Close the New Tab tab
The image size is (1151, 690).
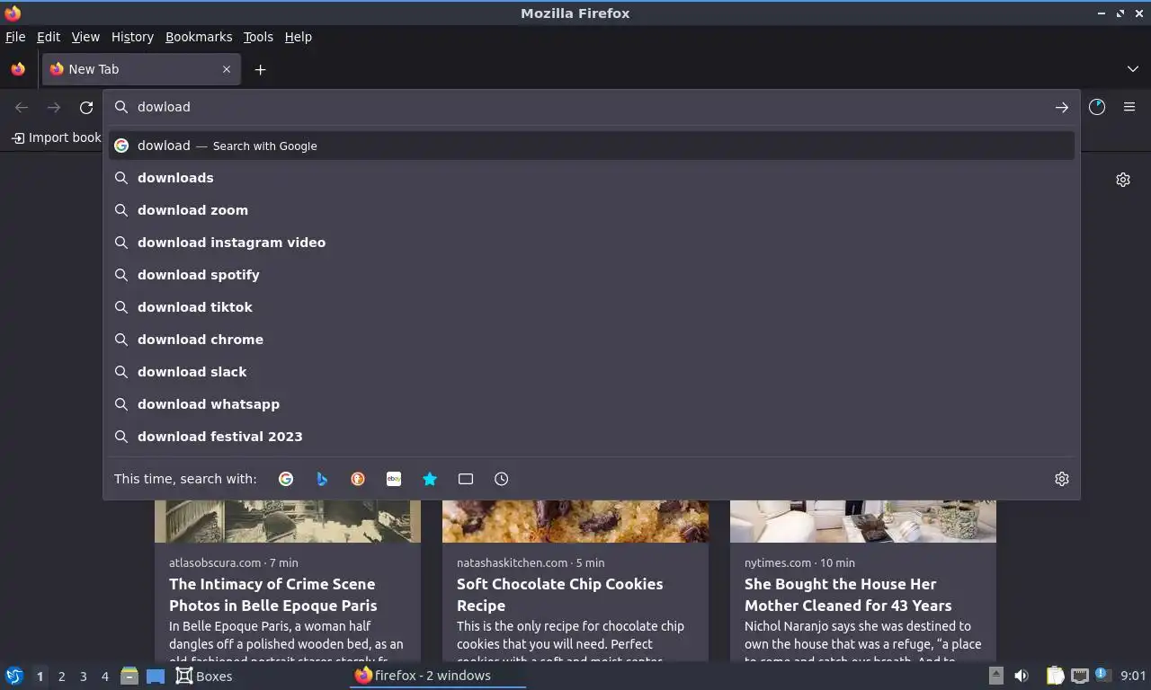coord(227,69)
